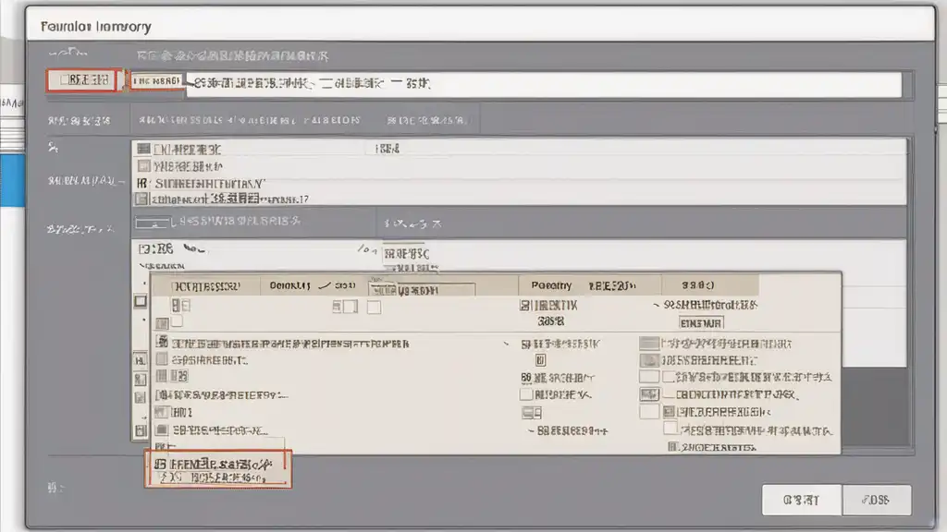Click the fourth row icon in the upper white list
The image size is (947, 532).
(141, 199)
